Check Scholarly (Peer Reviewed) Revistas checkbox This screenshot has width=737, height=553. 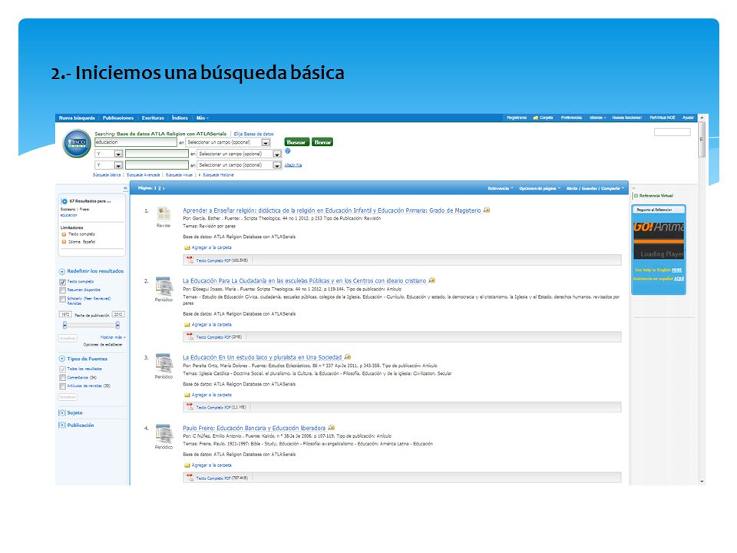click(x=62, y=299)
